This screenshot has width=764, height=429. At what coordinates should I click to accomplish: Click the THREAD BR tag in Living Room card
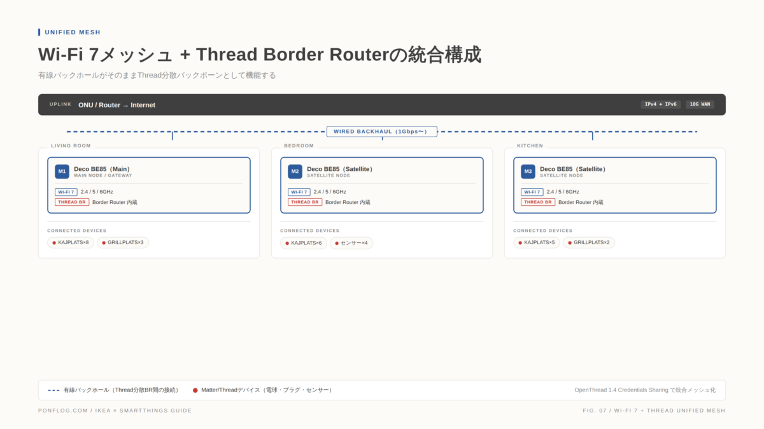point(72,202)
